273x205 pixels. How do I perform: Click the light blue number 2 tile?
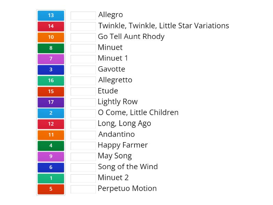click(51, 113)
